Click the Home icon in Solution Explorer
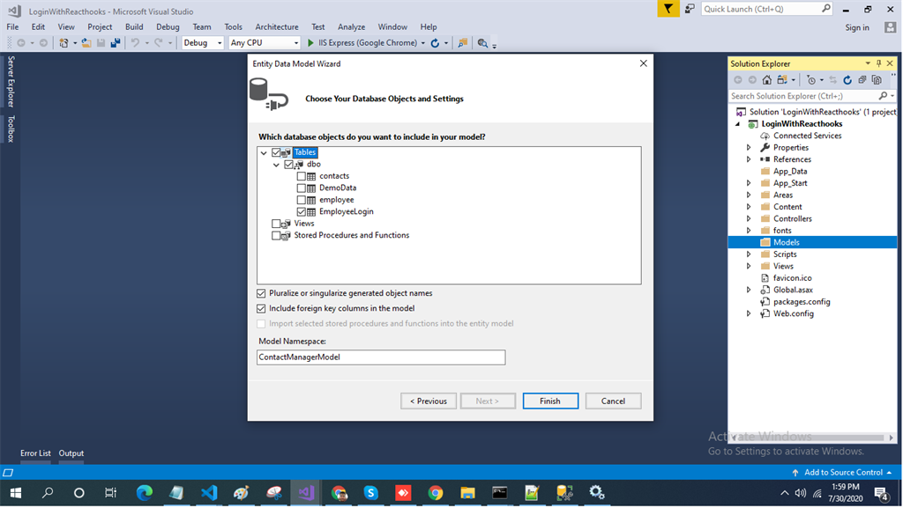 [767, 80]
